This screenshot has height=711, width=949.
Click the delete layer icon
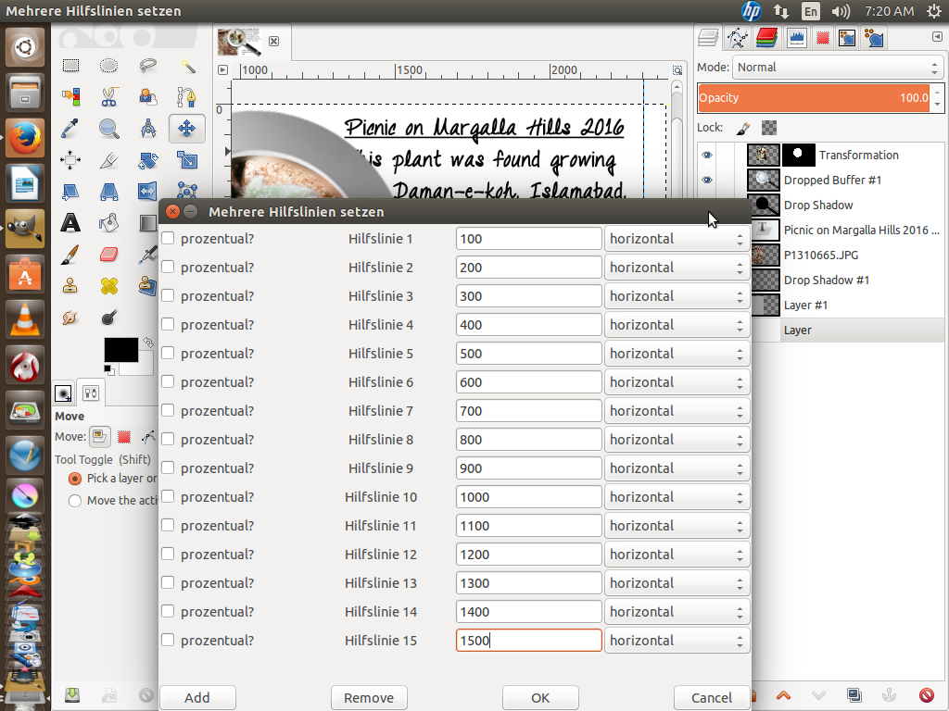[x=926, y=695]
